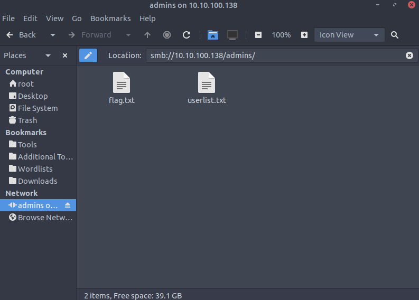419x300 pixels.
Task: Open the Bookmarks menu
Action: pyautogui.click(x=110, y=18)
